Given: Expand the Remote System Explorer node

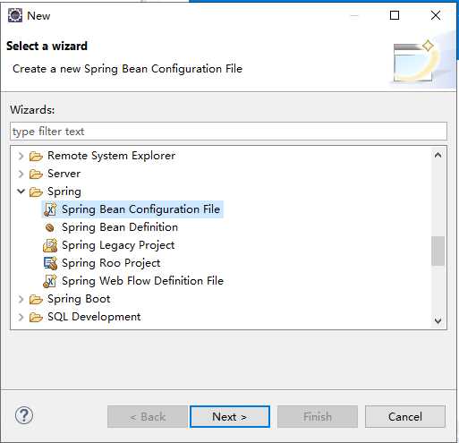Looking at the screenshot, I should point(21,156).
